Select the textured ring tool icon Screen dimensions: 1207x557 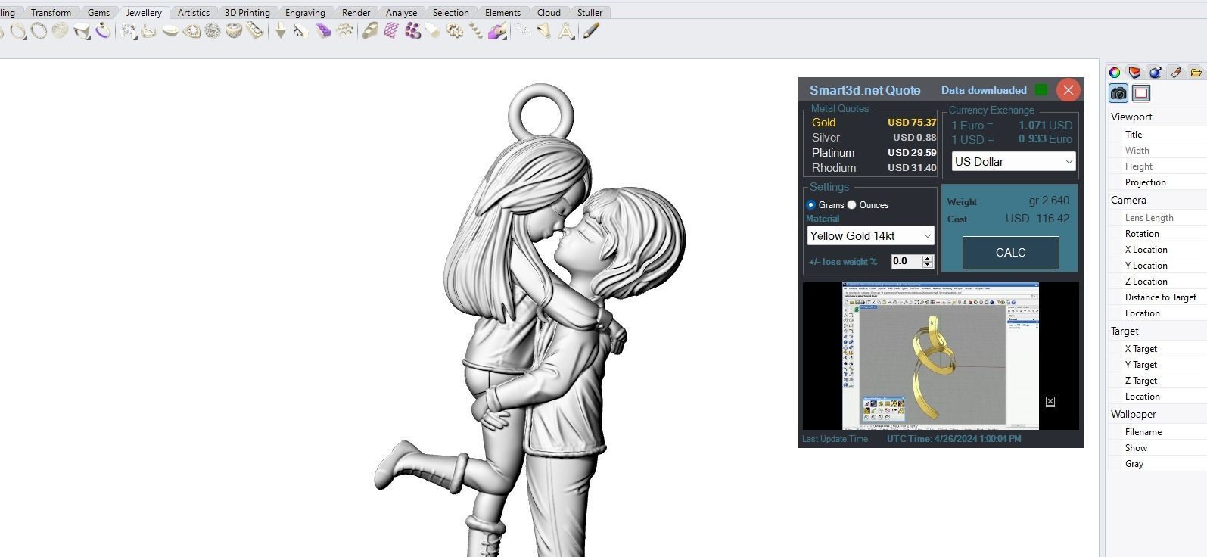tap(60, 31)
